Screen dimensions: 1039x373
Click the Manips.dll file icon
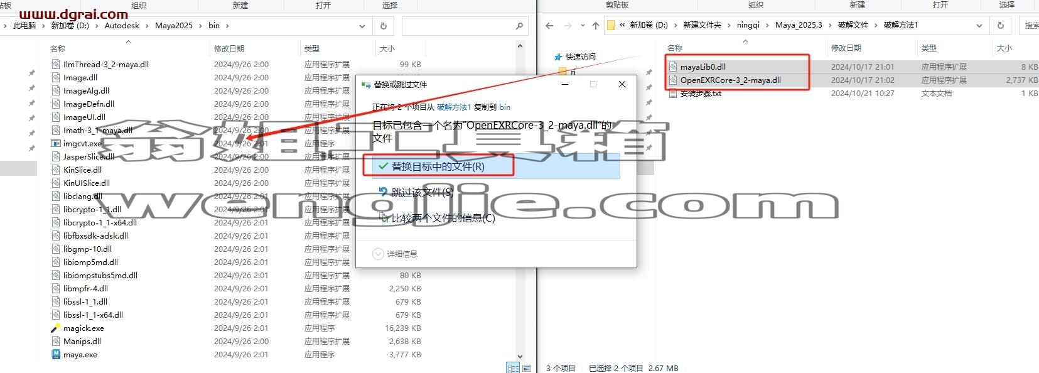coord(56,341)
